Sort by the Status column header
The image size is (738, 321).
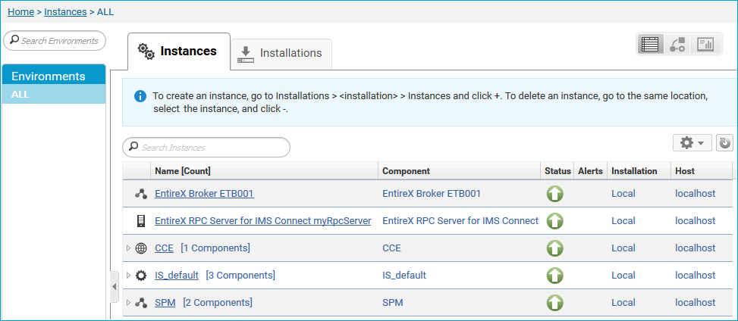(557, 171)
